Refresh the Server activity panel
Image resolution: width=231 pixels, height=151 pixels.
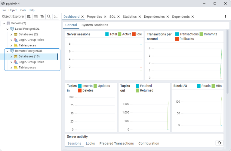click(x=219, y=143)
